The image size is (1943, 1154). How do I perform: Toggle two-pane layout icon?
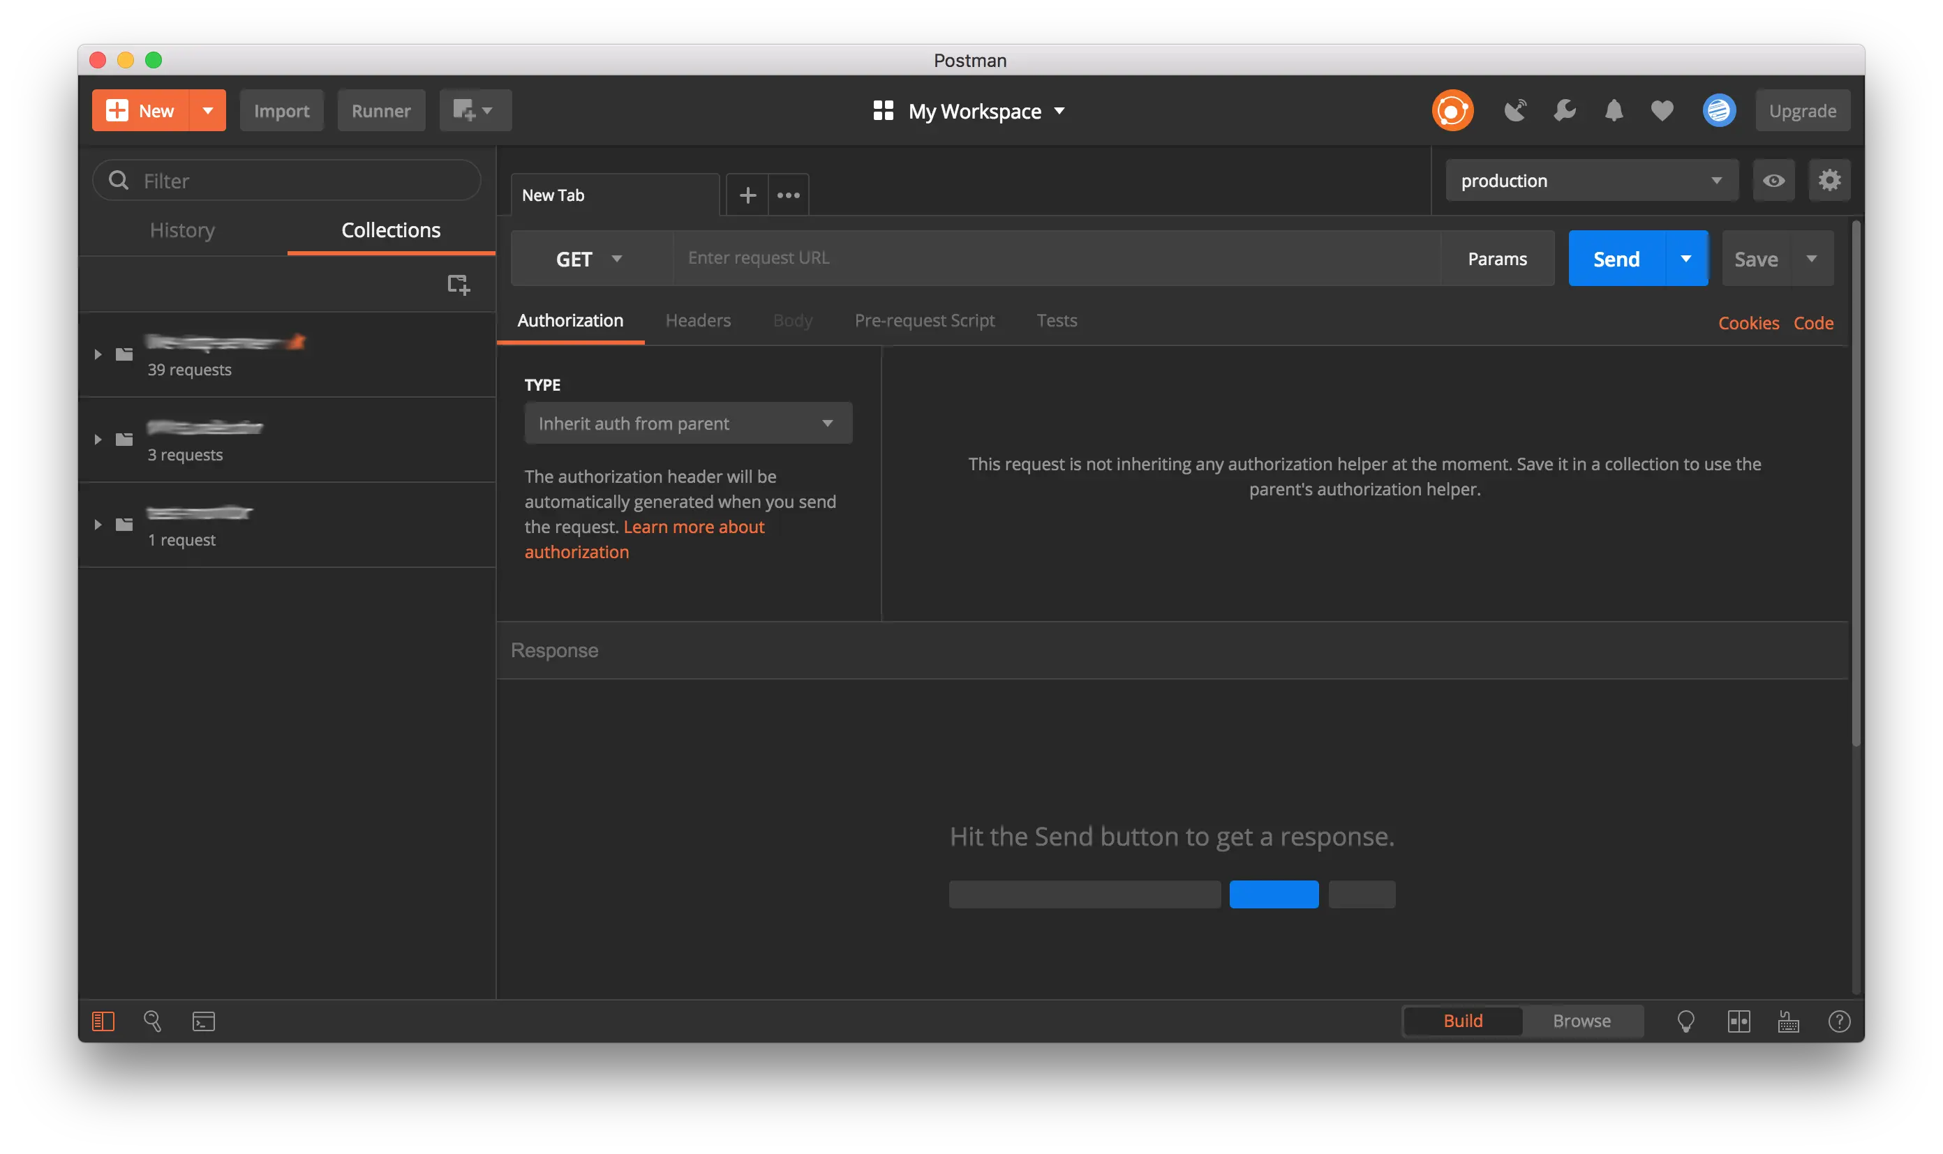point(1739,1021)
